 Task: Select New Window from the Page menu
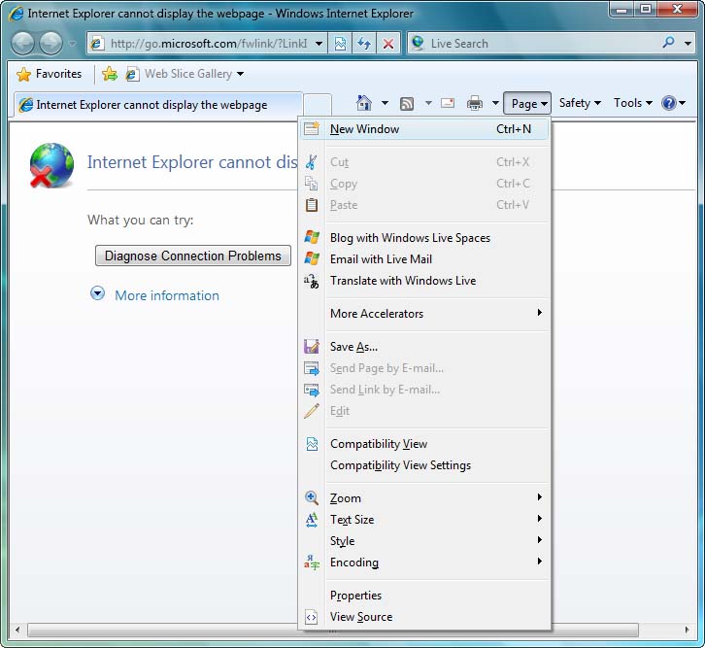click(x=364, y=129)
